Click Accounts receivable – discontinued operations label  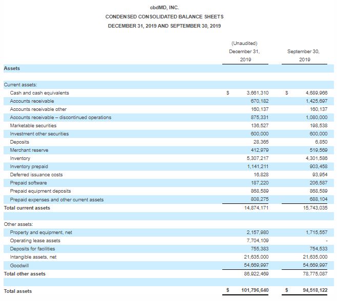(60, 118)
